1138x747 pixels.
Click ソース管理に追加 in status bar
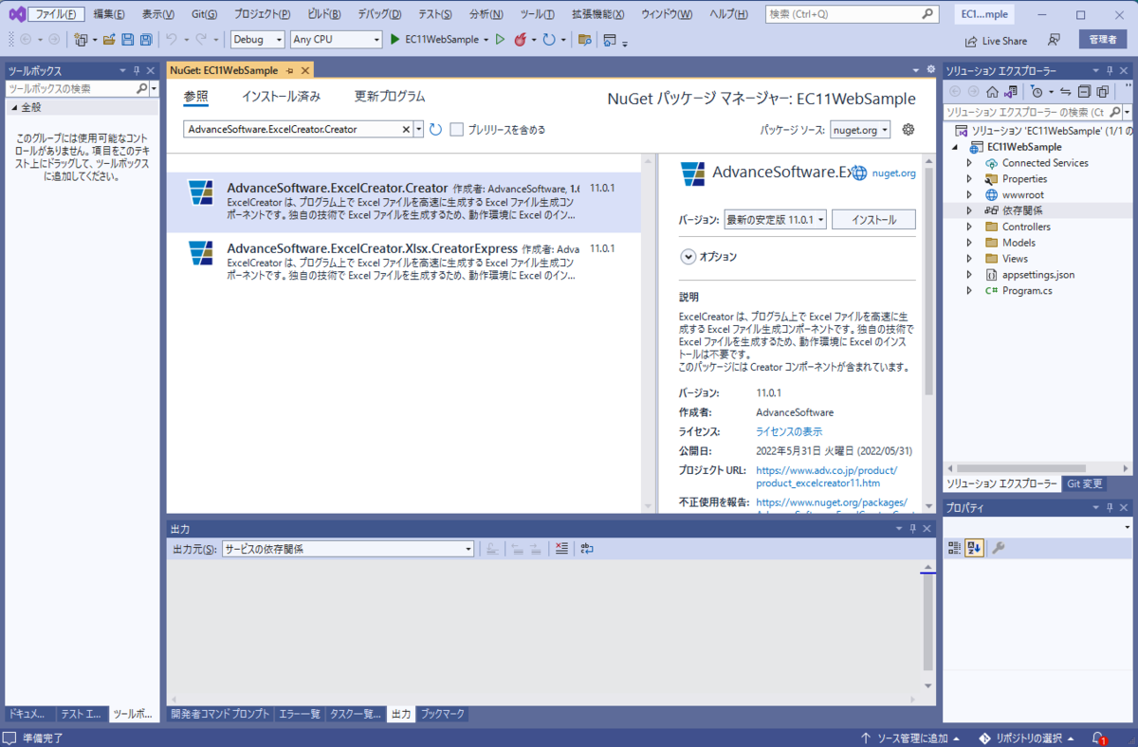tap(910, 738)
